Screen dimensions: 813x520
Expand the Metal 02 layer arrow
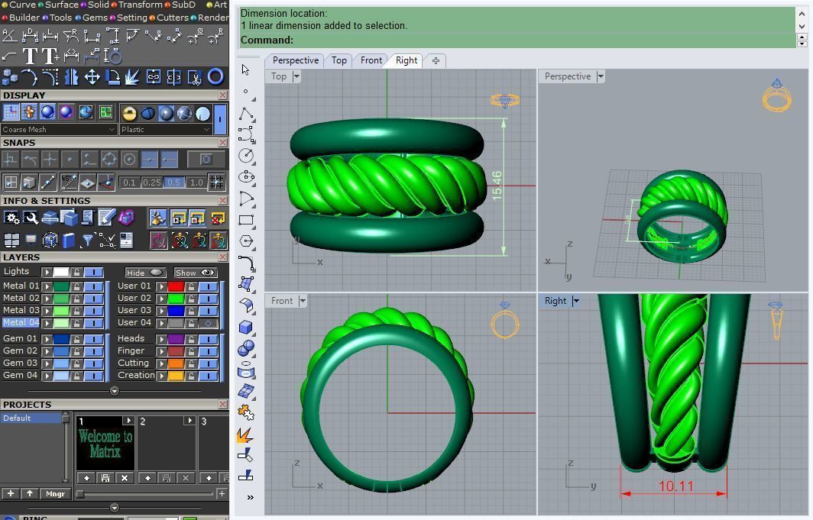tap(47, 299)
